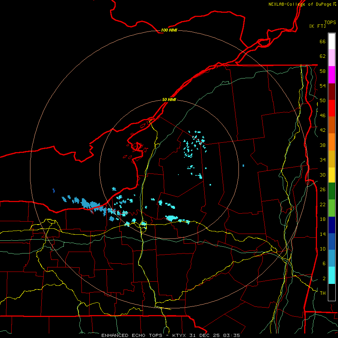Click the '03:35' timestamp

point(231,335)
